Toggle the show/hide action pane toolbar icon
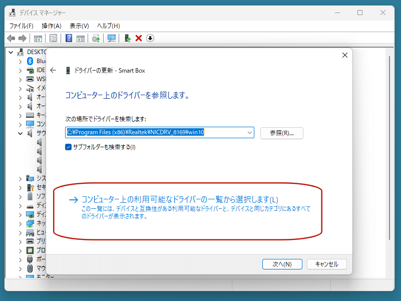 (81, 39)
